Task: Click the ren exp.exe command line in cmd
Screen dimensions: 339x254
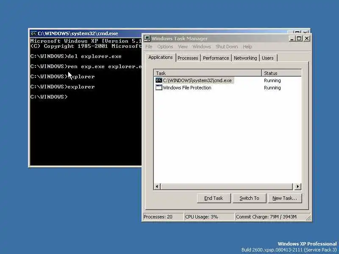Action: click(86, 66)
